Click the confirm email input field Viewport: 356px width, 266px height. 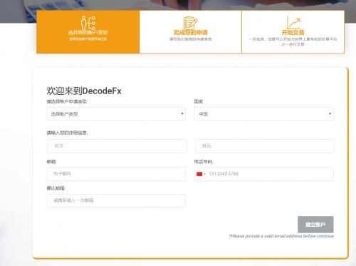tap(116, 200)
